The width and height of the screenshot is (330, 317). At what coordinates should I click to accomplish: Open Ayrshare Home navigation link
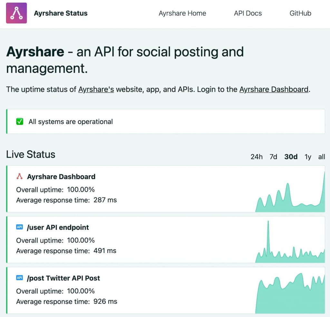(x=182, y=13)
